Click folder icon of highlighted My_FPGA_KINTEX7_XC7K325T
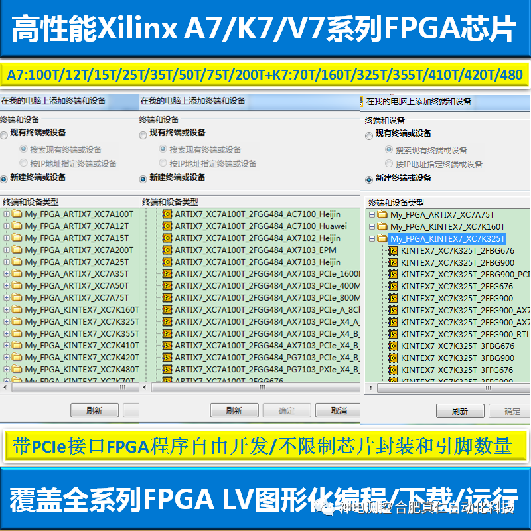The height and width of the screenshot is (531, 531). [382, 238]
